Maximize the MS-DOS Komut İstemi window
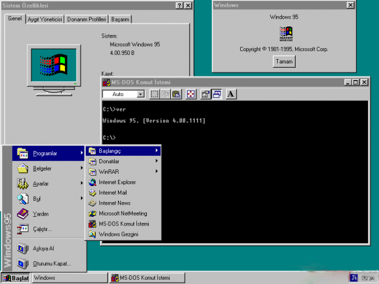Screen dimensions: 379x284 click(x=356, y=82)
